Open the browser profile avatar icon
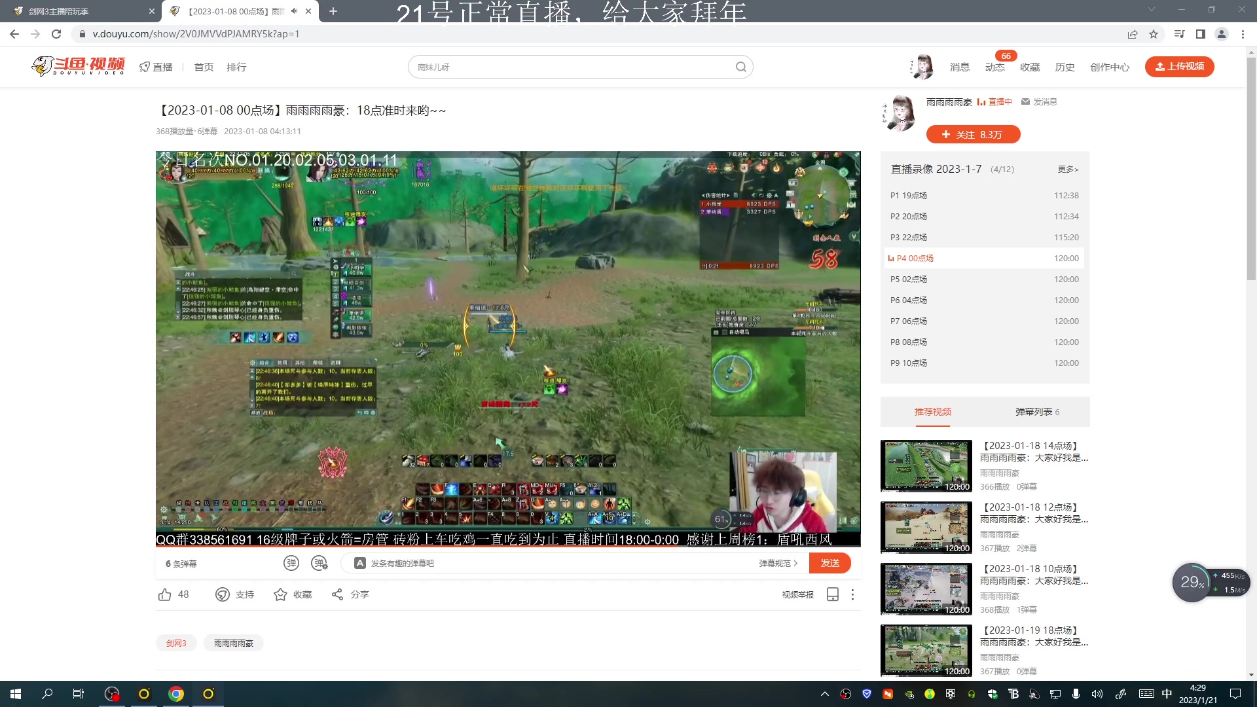 (x=1221, y=34)
